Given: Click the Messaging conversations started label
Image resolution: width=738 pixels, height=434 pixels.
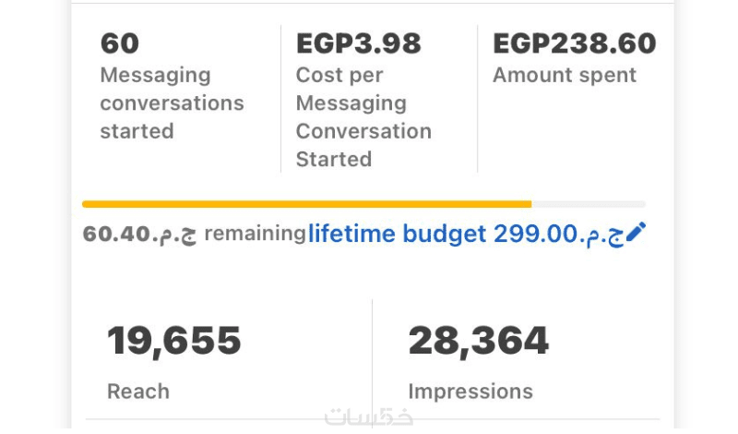Looking at the screenshot, I should [172, 102].
